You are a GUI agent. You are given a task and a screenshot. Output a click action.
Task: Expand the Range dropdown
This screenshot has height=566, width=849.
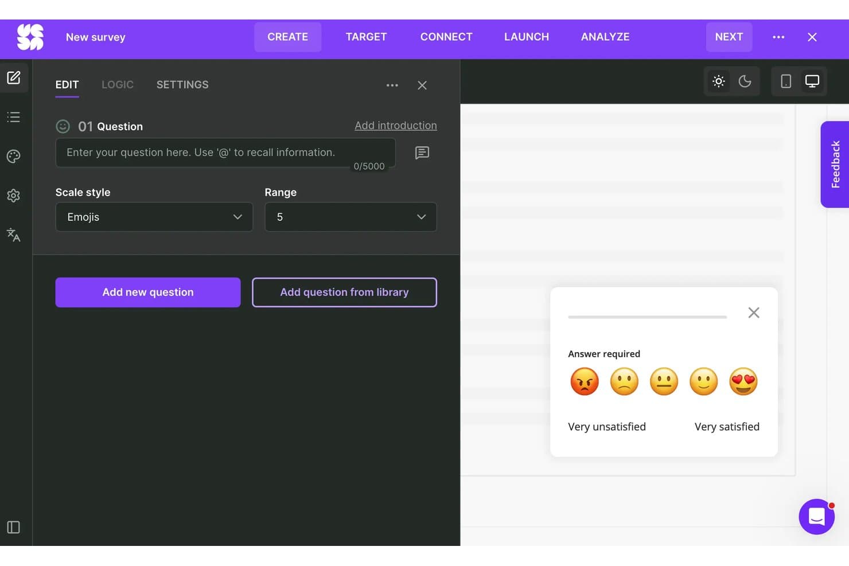(x=350, y=217)
